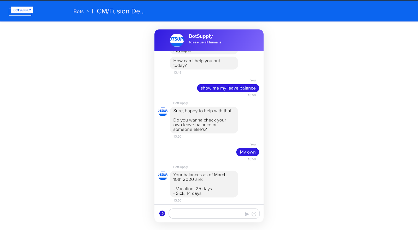Click the 'BotSupply' sender label above 'Sure, happy to help'
The image size is (418, 230).
pyautogui.click(x=181, y=103)
